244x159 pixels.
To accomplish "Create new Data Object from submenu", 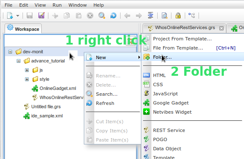I will 193,149.
